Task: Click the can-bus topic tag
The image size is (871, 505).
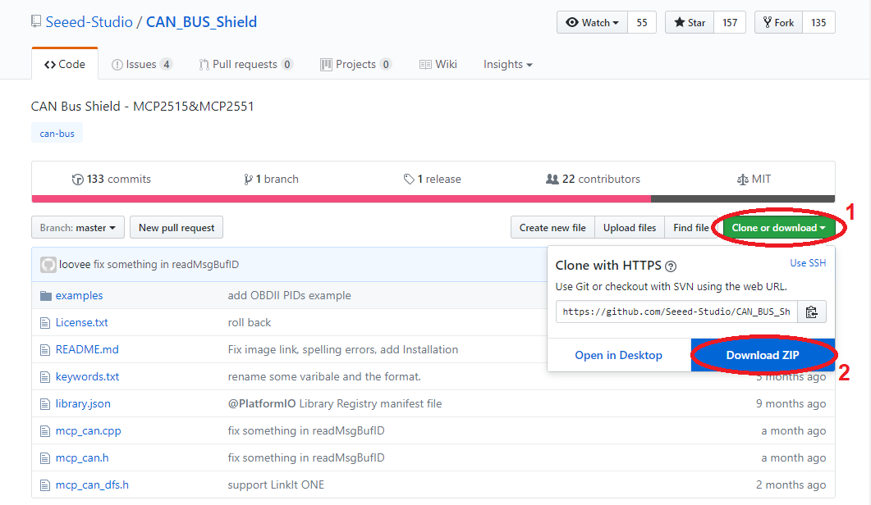Action: coord(57,133)
